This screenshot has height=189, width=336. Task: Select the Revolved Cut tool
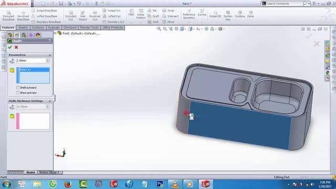pos(94,16)
